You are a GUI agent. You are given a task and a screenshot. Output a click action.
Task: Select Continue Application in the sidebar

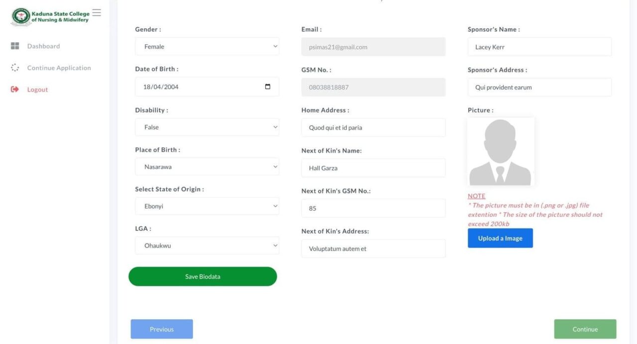tap(59, 68)
